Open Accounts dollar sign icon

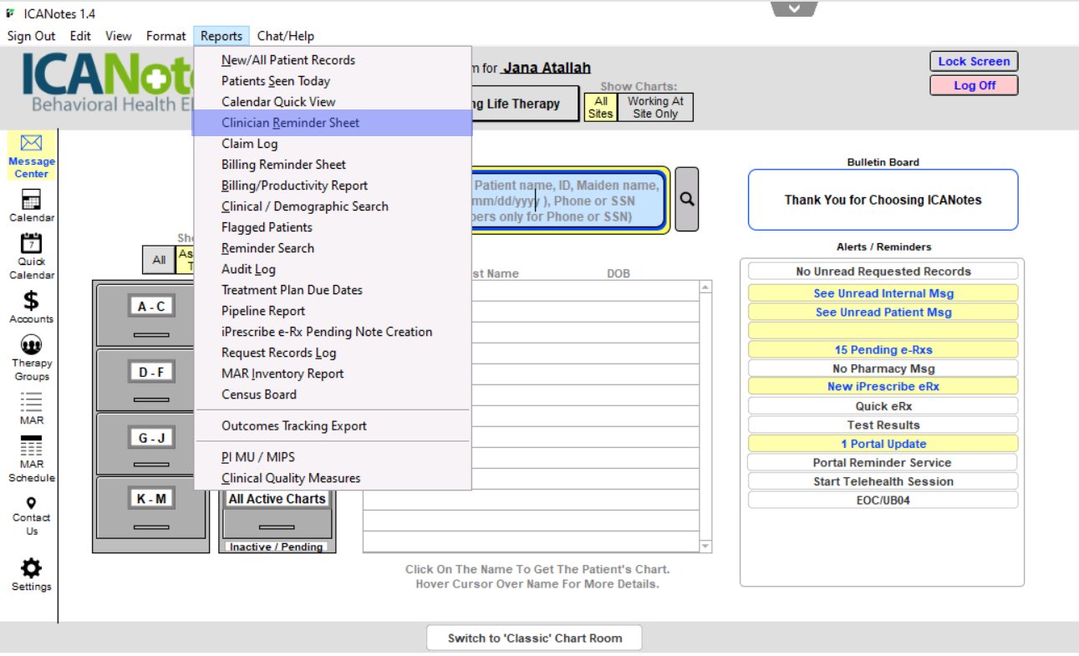point(31,301)
